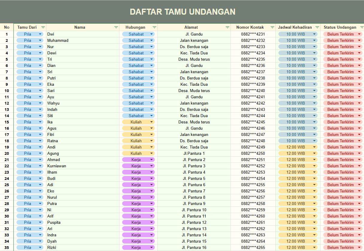
Task: Open the Alamat column filter icon
Action: pos(227,27)
